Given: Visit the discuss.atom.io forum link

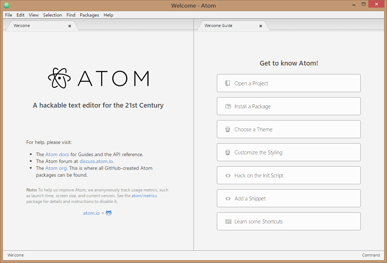Looking at the screenshot, I should coord(96,161).
